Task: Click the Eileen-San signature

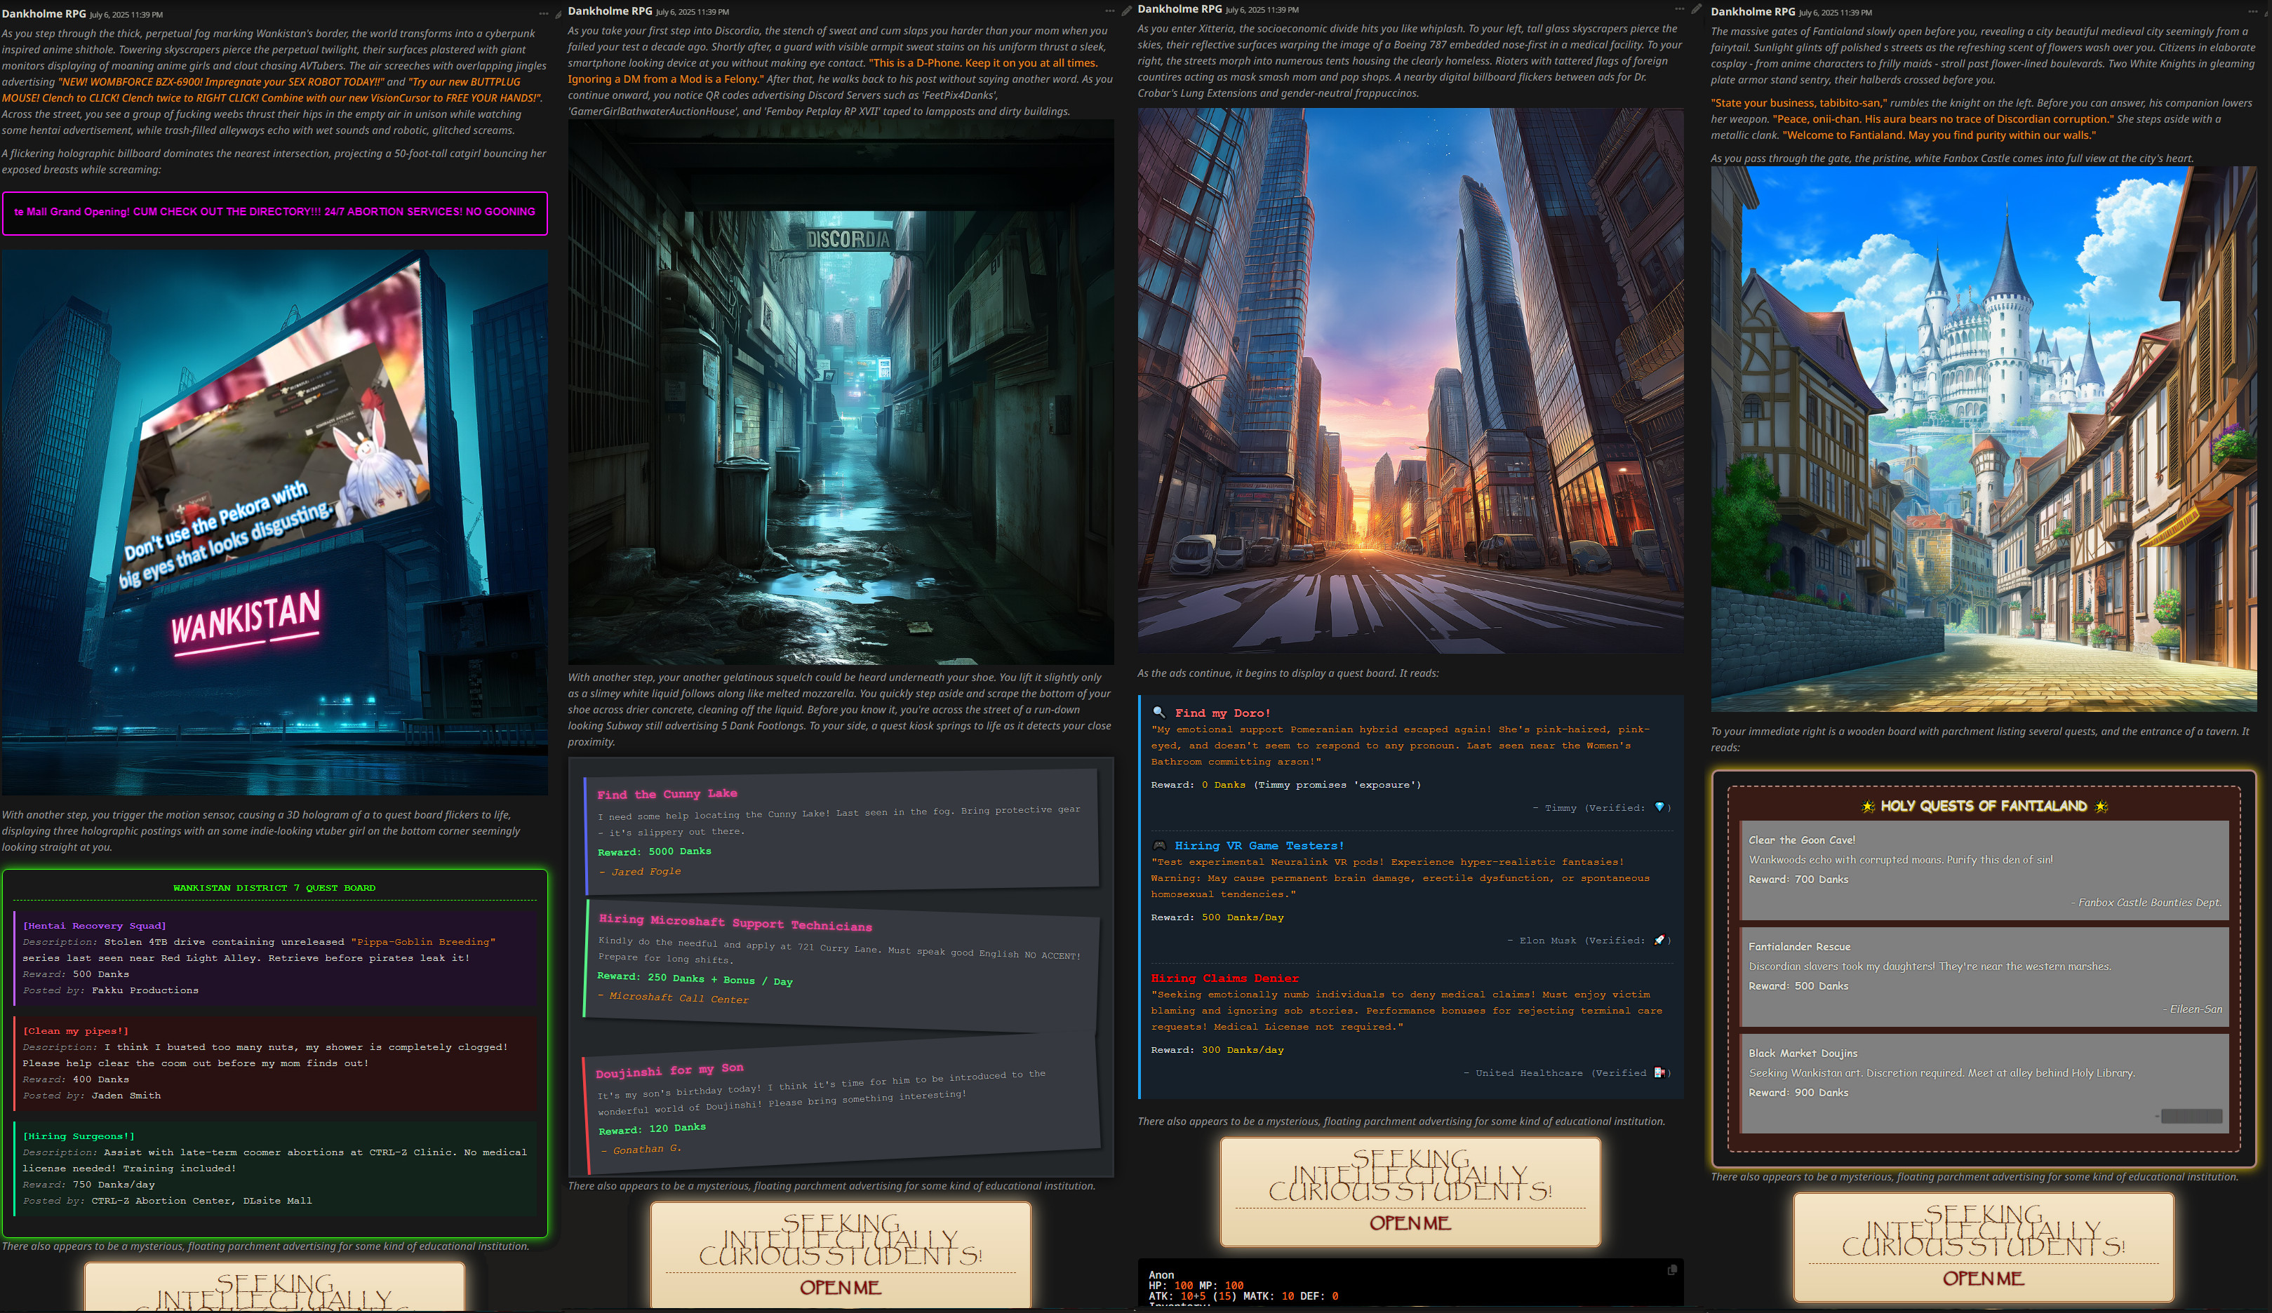Action: (2192, 1009)
